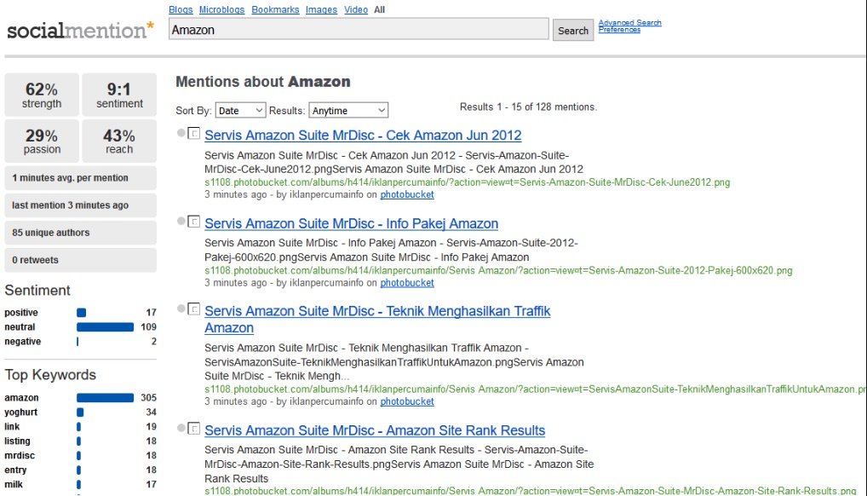The image size is (867, 496).
Task: Select the Images search tab
Action: tap(321, 10)
